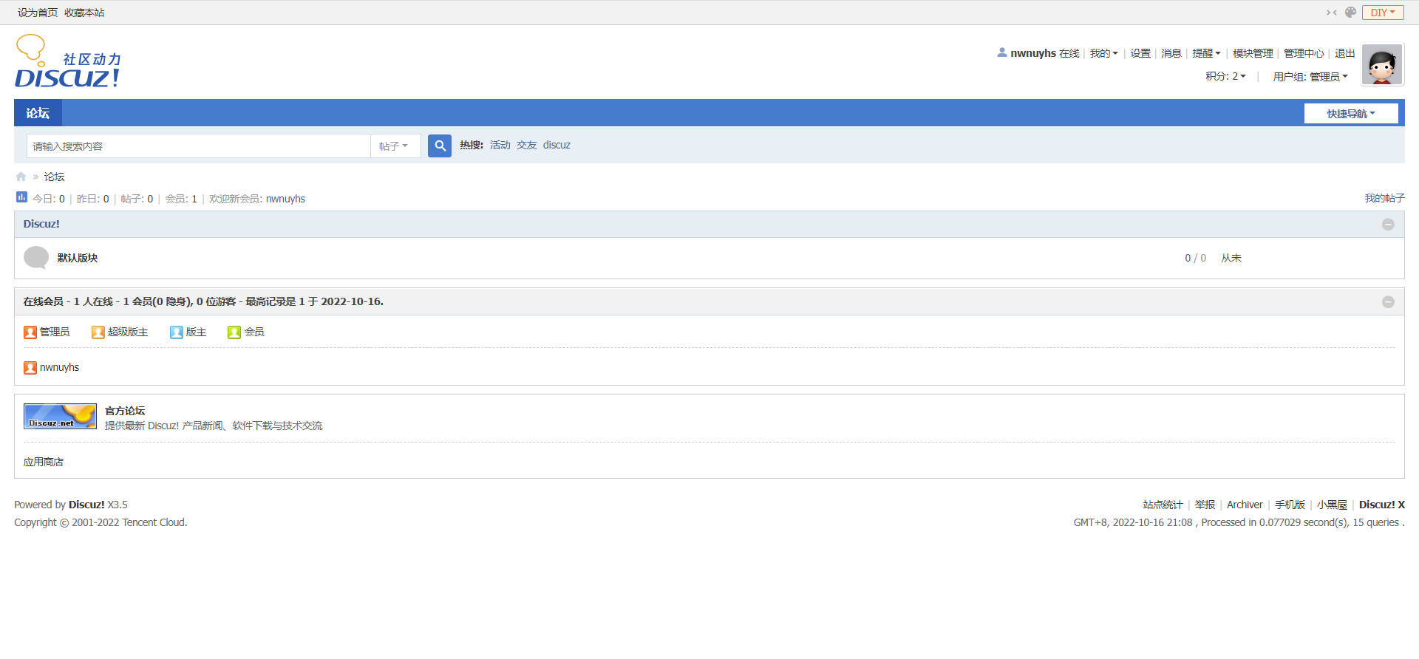The image size is (1419, 659).
Task: Expand the 用户组: 管理员 dropdown
Action: [1310, 77]
